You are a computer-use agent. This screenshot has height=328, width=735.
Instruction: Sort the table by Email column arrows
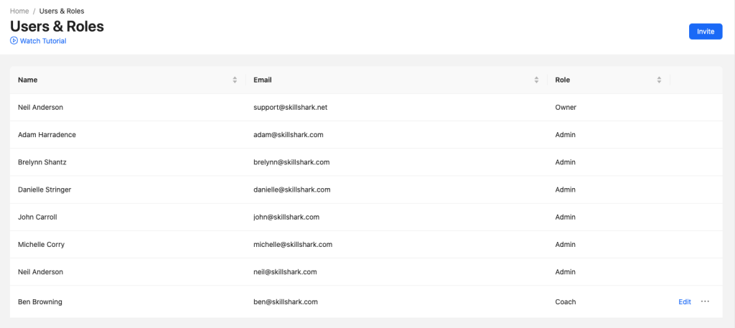(536, 80)
